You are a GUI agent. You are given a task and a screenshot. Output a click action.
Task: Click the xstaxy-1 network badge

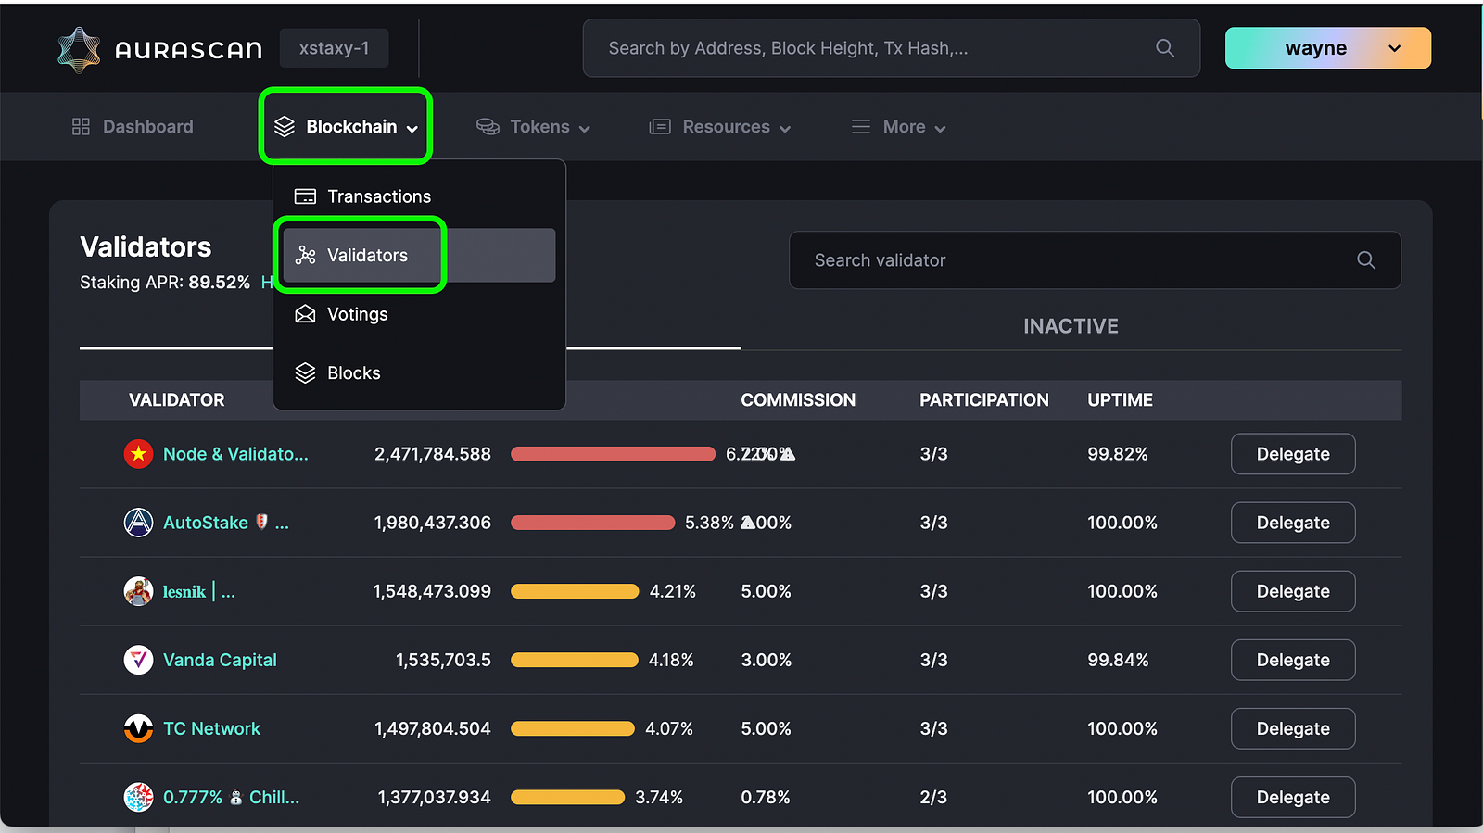(334, 48)
